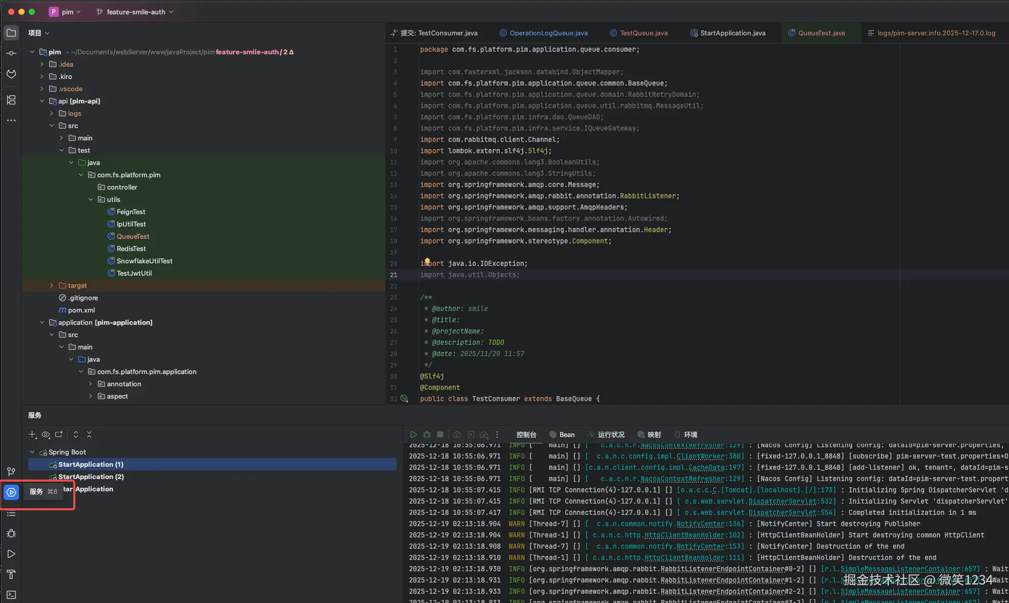
Task: Switch to the StartApplication.java editor tab
Action: [x=732, y=33]
